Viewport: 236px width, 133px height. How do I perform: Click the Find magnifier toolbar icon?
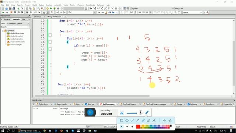click(39, 8)
